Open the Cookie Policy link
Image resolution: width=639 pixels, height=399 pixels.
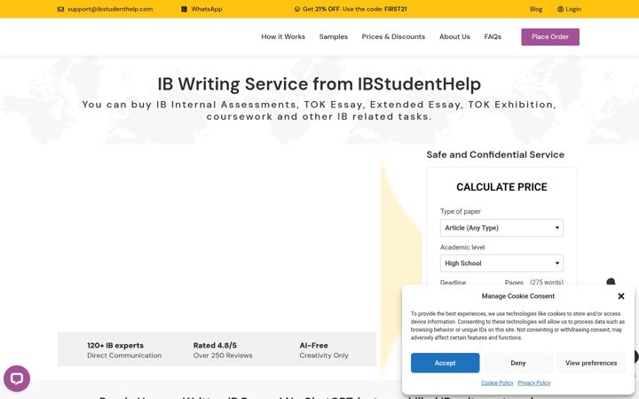tap(497, 383)
